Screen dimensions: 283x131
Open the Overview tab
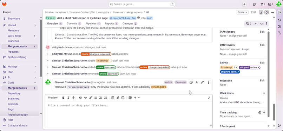54,24
